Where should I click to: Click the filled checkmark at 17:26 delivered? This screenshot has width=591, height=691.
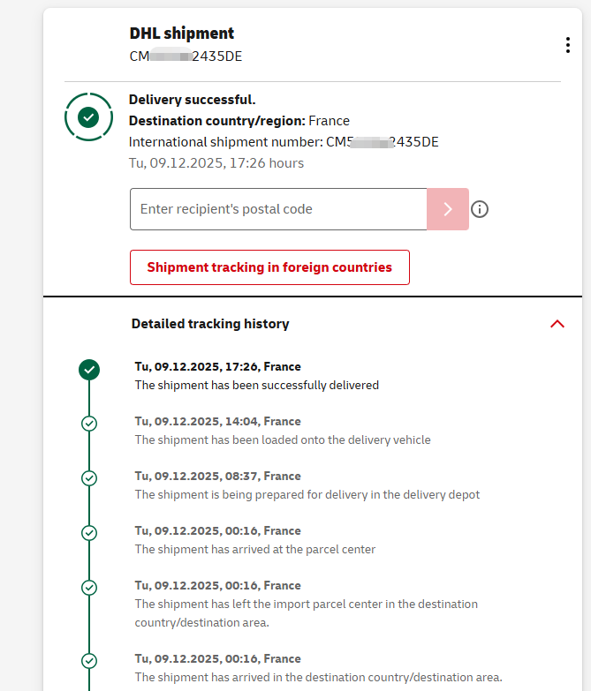click(89, 370)
